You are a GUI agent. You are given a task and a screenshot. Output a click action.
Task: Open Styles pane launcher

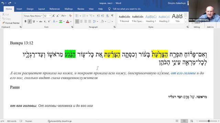pyautogui.click(x=187, y=27)
